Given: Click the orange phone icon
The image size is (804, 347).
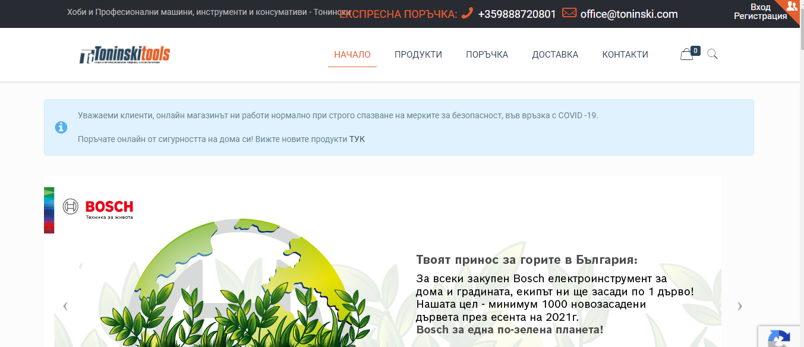Looking at the screenshot, I should click(x=467, y=13).
